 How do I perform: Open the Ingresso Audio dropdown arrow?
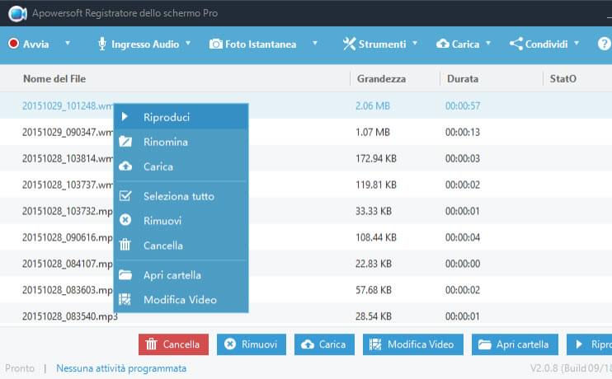click(188, 44)
